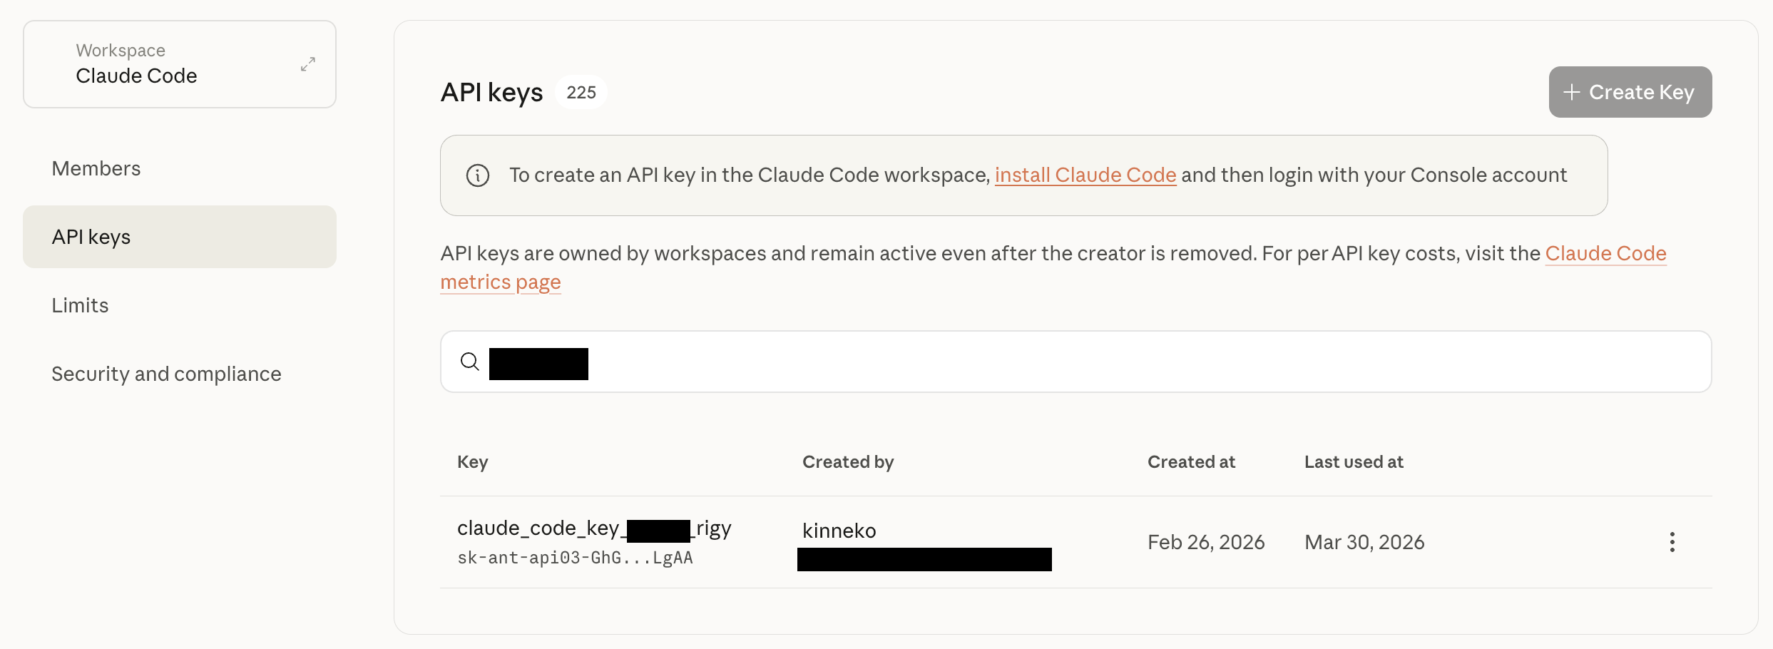Click the Last used at column header
The height and width of the screenshot is (649, 1773).
tap(1354, 462)
